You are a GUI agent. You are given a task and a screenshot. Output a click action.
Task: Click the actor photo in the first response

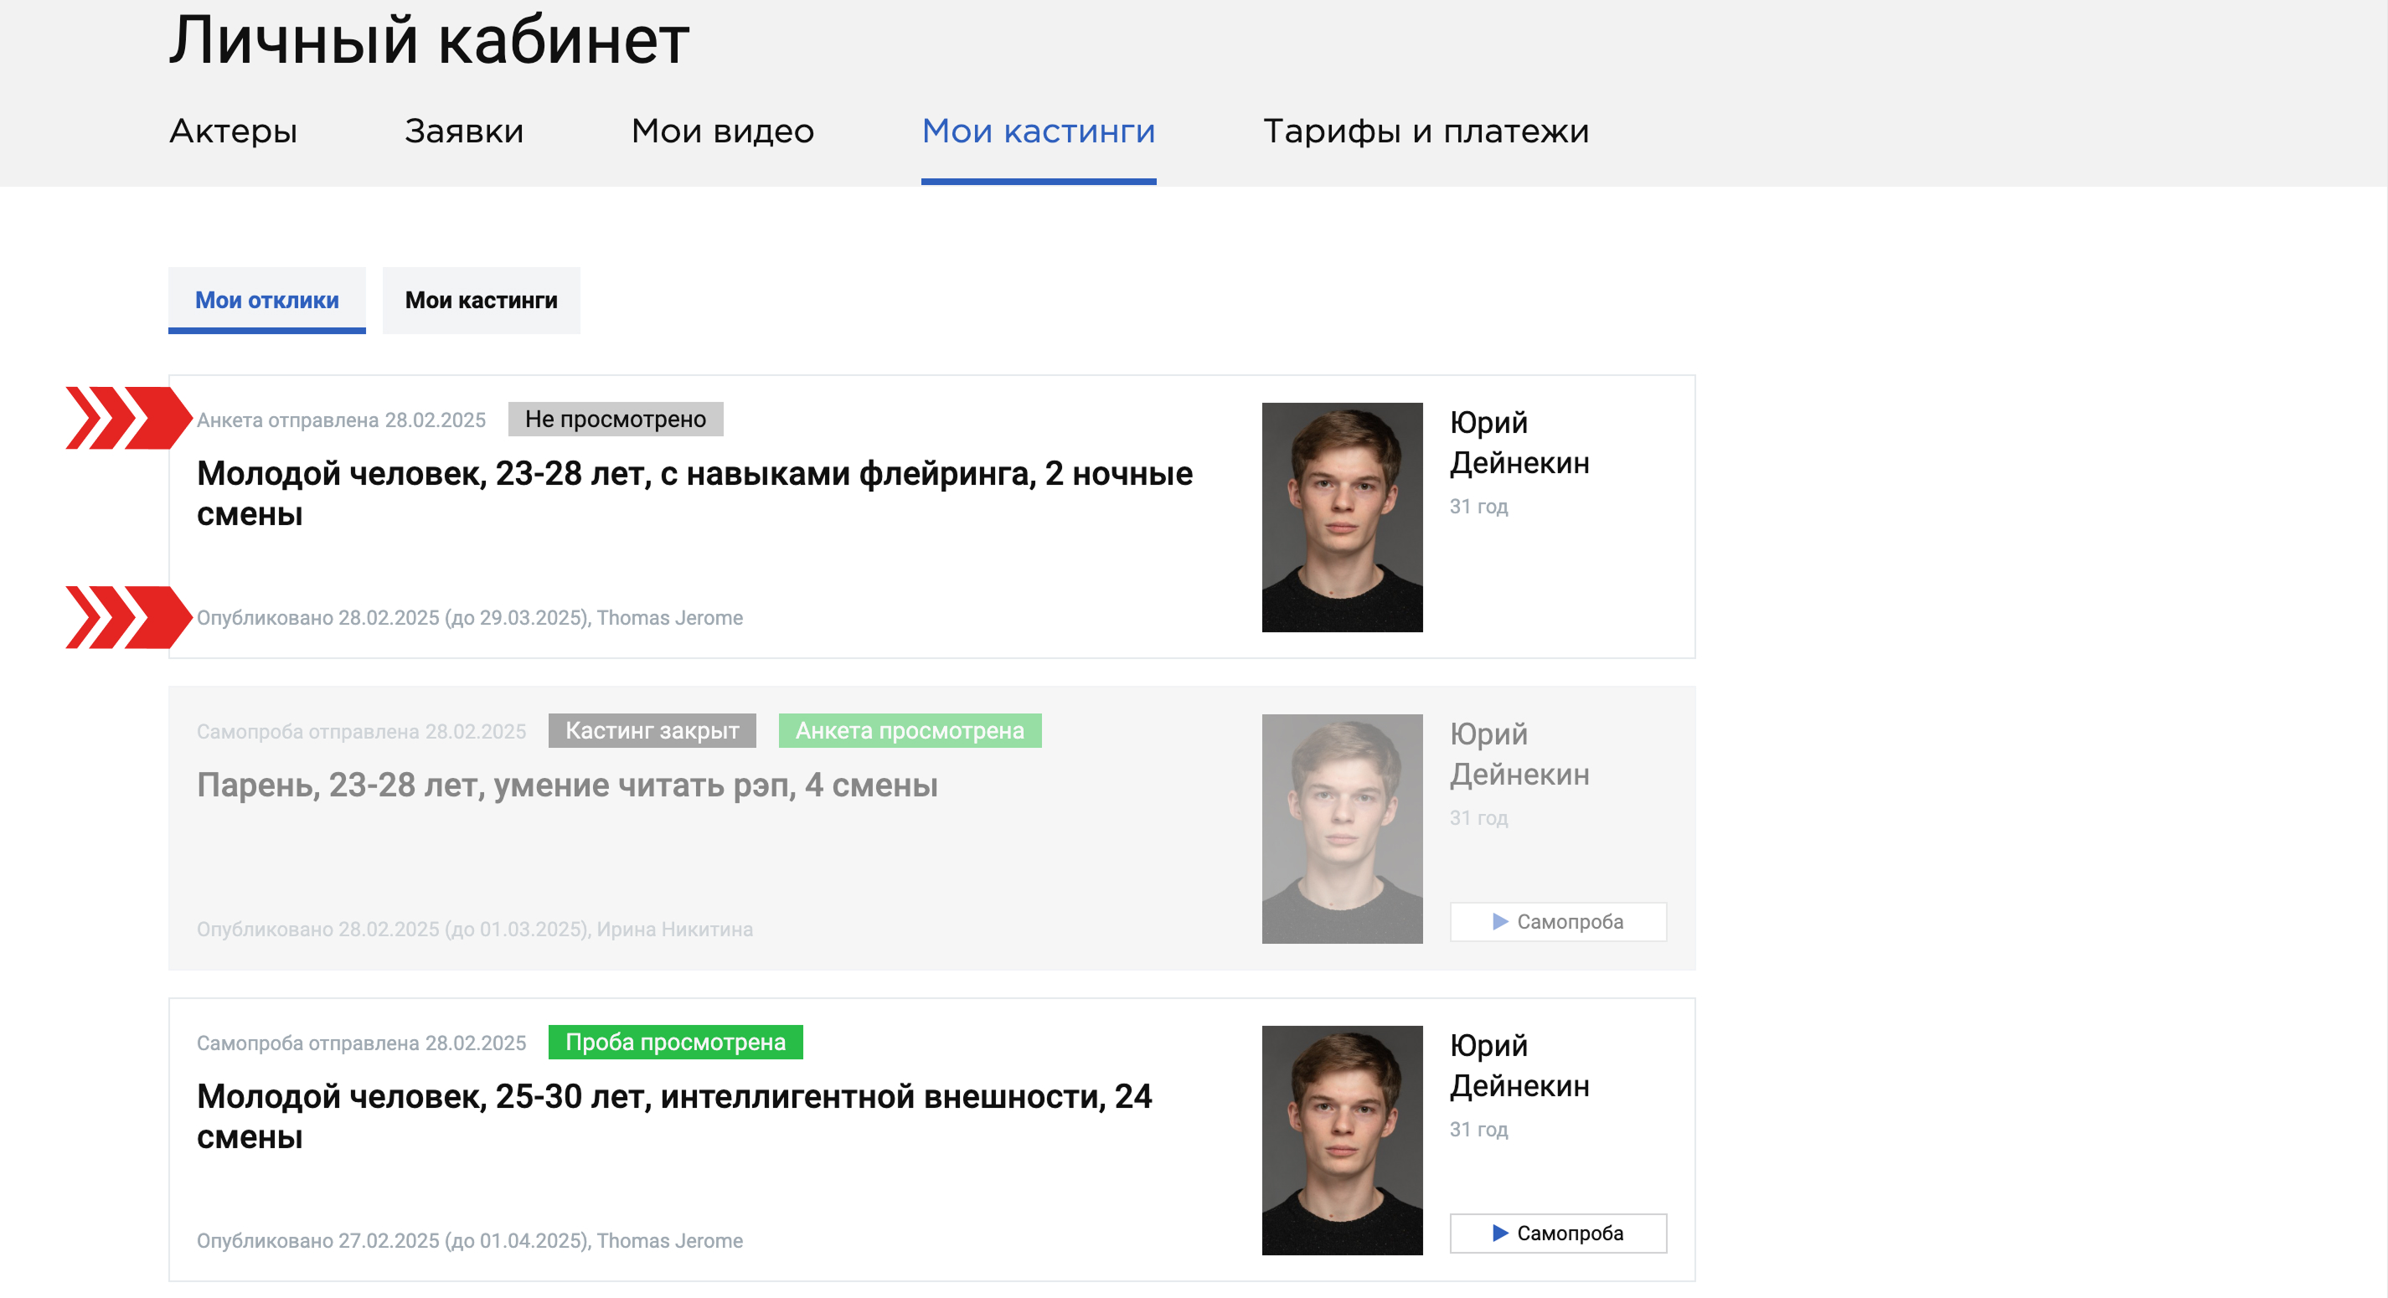pyautogui.click(x=1341, y=518)
